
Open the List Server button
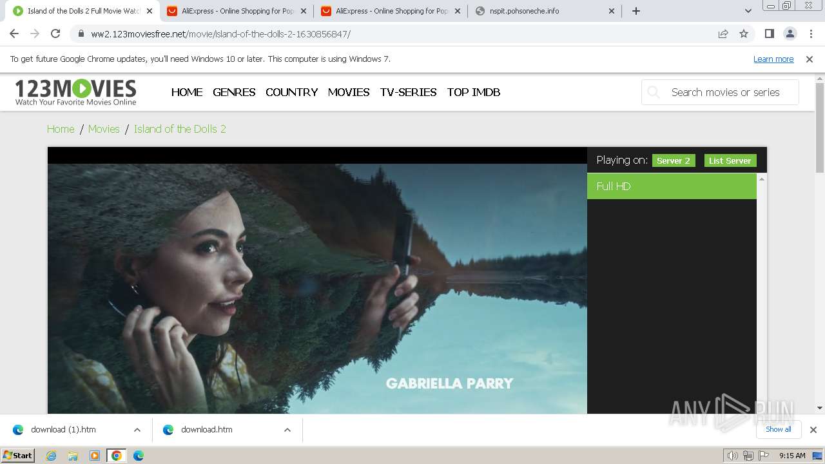[730, 160]
